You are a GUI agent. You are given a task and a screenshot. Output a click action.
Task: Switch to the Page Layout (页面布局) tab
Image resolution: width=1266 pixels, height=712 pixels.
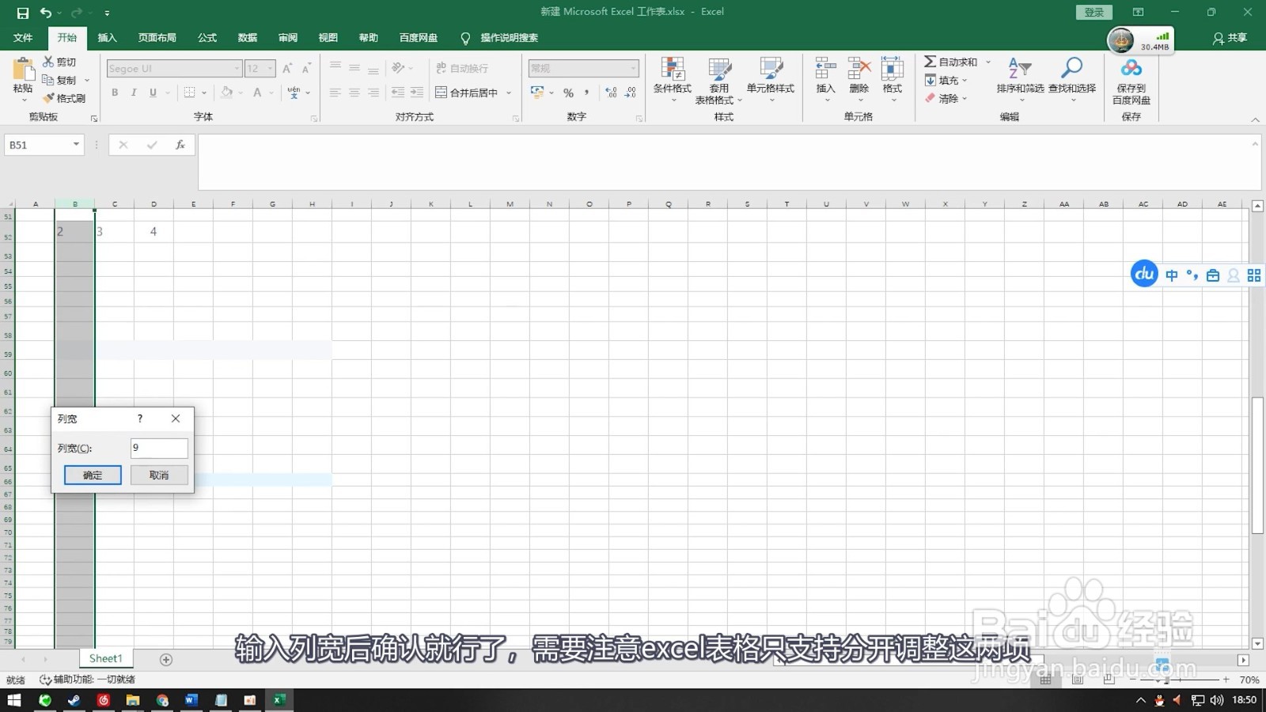(157, 38)
